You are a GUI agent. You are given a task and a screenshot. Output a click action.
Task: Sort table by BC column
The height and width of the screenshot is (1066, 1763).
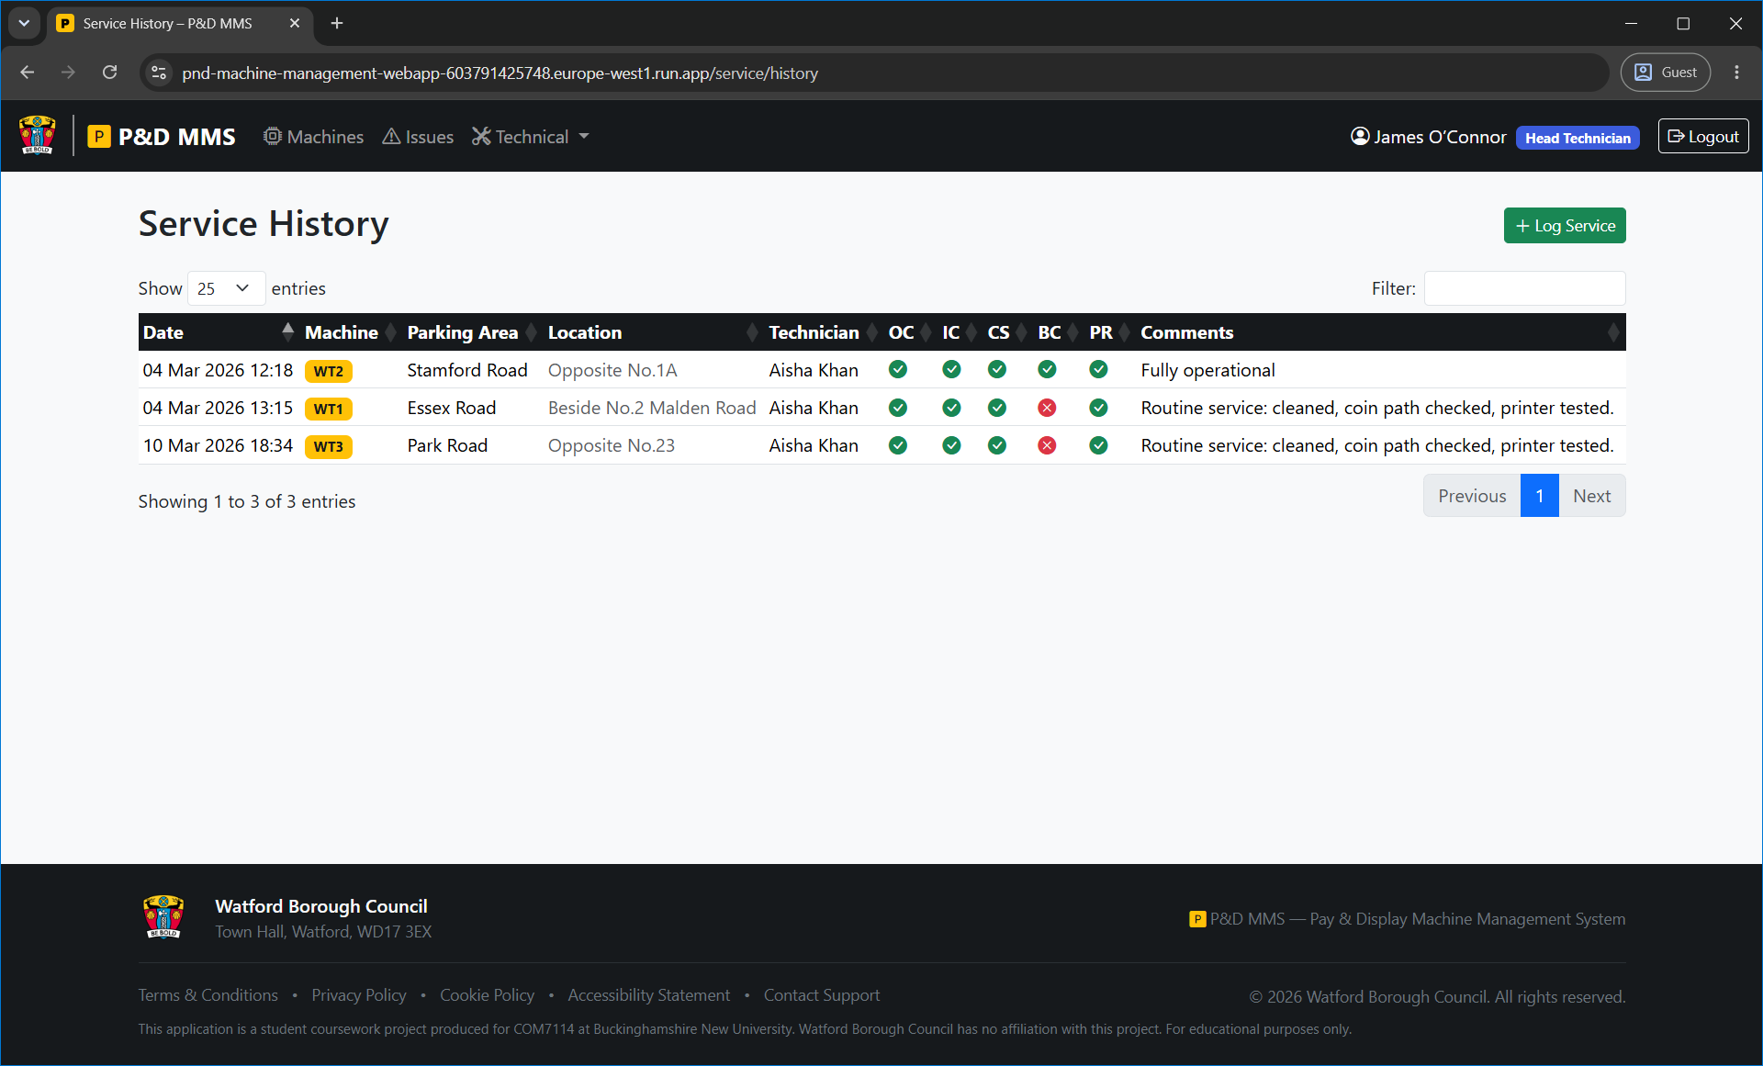coord(1059,332)
